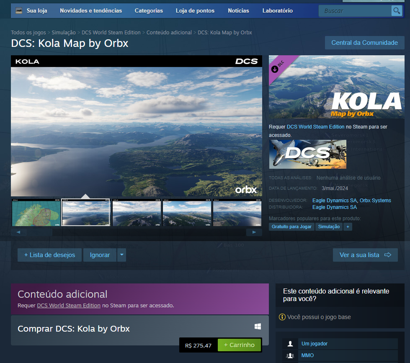Click the Buscar search field

pyautogui.click(x=355, y=11)
